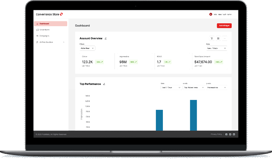Open the x-axis Top Advertisers dropdown

194,87
